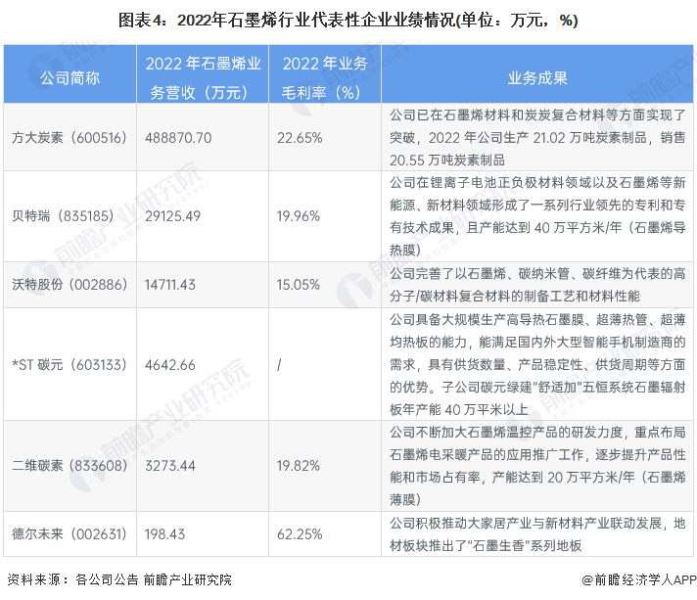Screen dimensions: 697x600
Task: Click gross margin 19.82%
Action: (x=299, y=466)
